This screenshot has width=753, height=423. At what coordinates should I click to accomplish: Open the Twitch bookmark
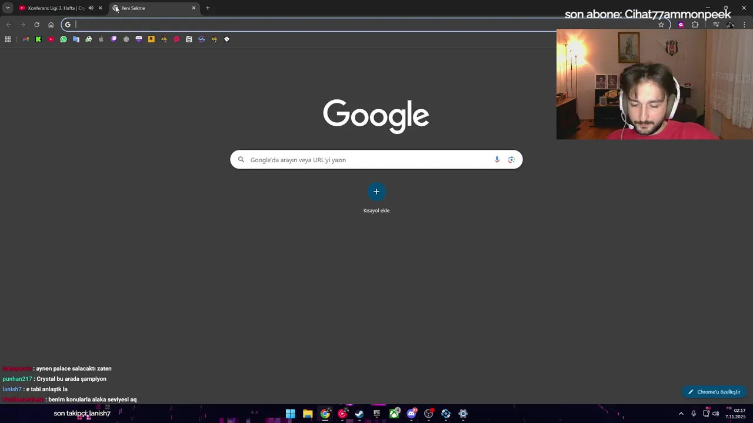click(114, 39)
